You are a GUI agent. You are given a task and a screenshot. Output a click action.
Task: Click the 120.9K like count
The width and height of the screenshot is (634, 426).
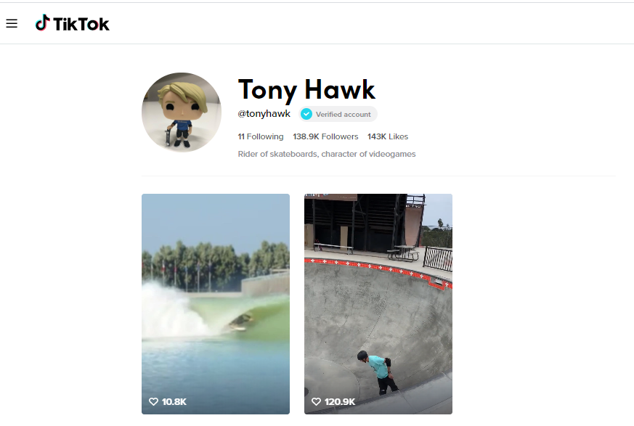[x=339, y=401]
